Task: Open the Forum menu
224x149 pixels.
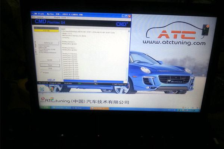Action: click(63, 18)
